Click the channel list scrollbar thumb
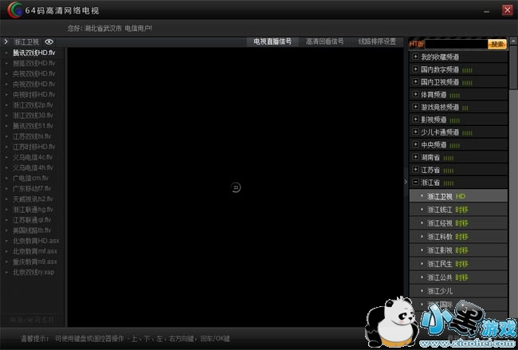The image size is (518, 350). pos(513,68)
